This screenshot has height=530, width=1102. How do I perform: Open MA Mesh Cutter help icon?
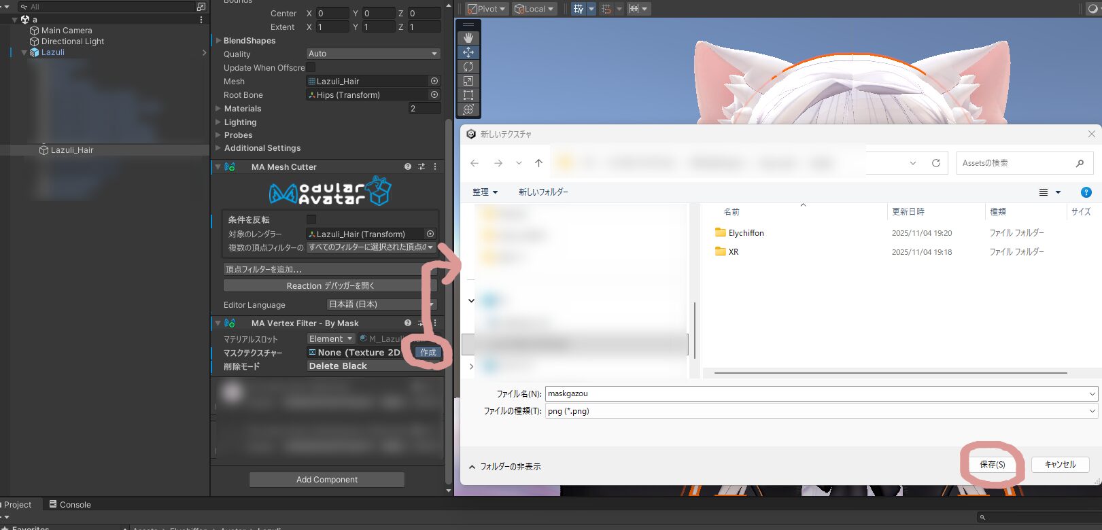point(408,166)
